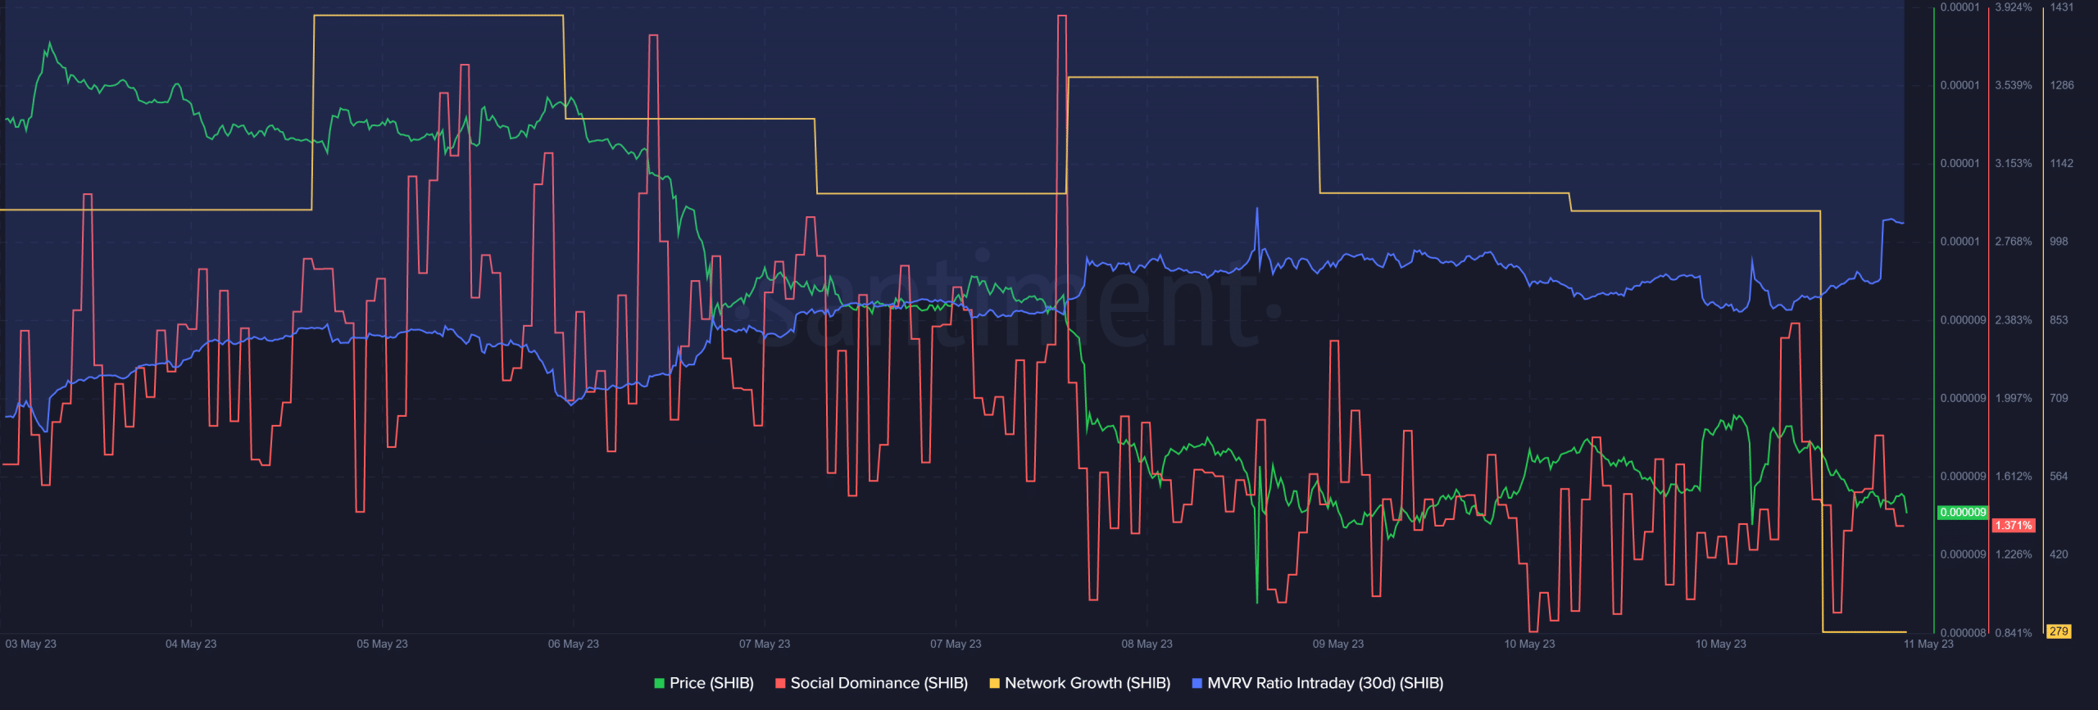Image resolution: width=2098 pixels, height=710 pixels.
Task: Select the 09 May 23 date label
Action: point(1338,644)
